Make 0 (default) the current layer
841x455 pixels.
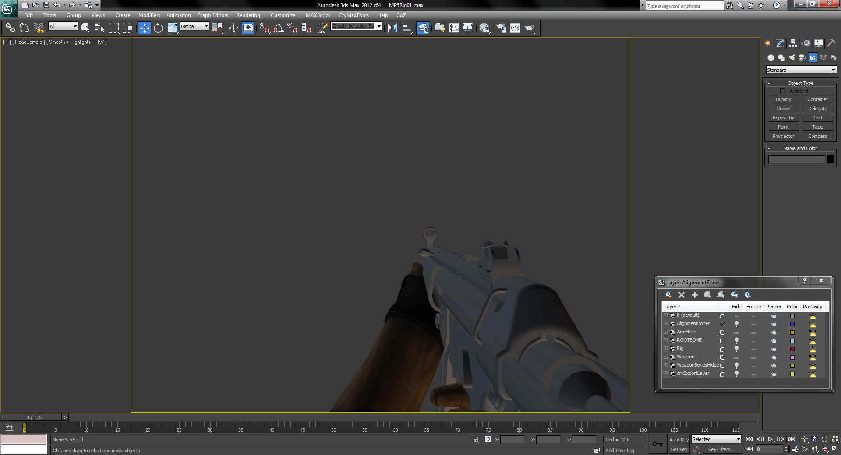point(722,316)
